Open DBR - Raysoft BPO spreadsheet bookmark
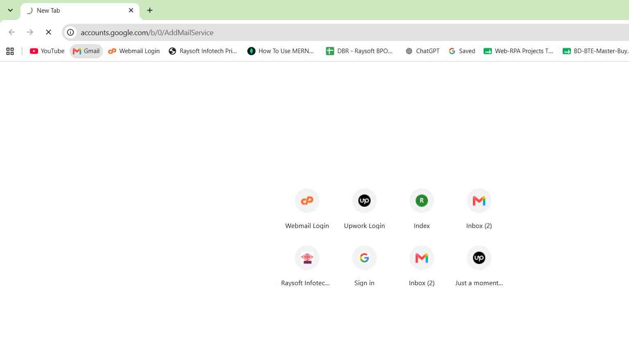Screen dimensions: 629x353 pyautogui.click(x=359, y=51)
